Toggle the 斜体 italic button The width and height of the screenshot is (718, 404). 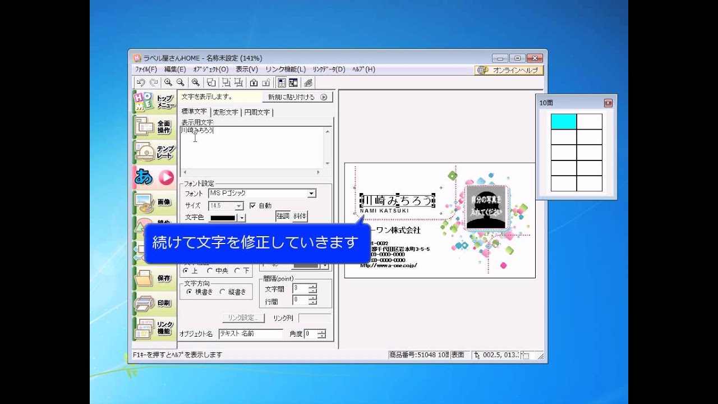300,216
